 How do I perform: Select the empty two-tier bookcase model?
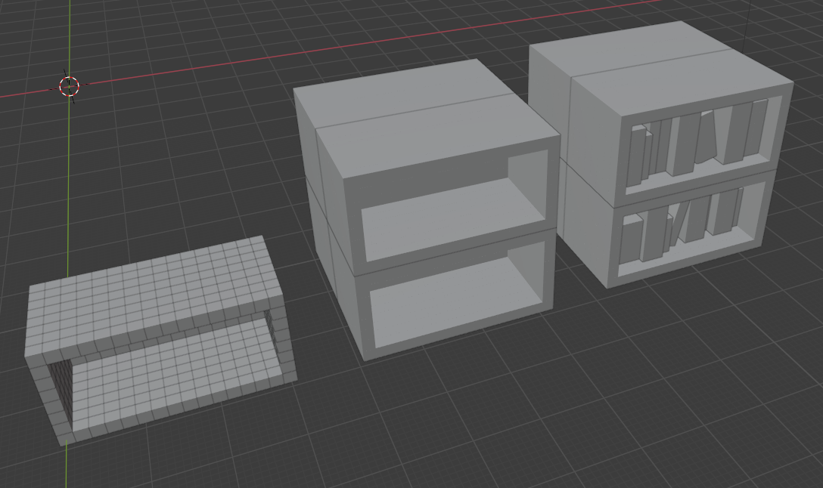pyautogui.click(x=426, y=210)
